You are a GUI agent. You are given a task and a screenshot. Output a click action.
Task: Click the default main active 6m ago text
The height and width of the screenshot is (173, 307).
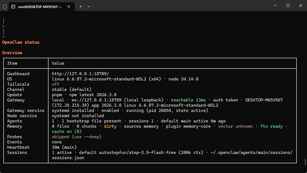193,121
